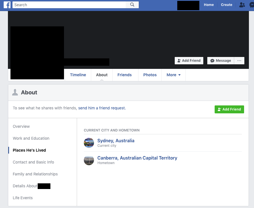Open the Friend Requests icon in top bar
254x208 pixels.
coord(242,5)
